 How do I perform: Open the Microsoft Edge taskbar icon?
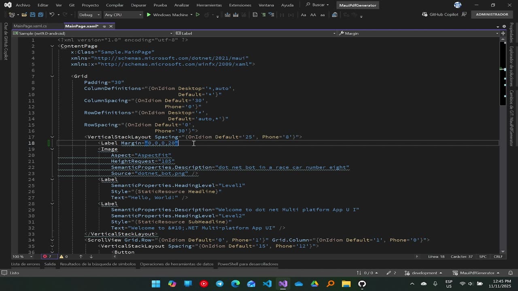tap(236, 284)
